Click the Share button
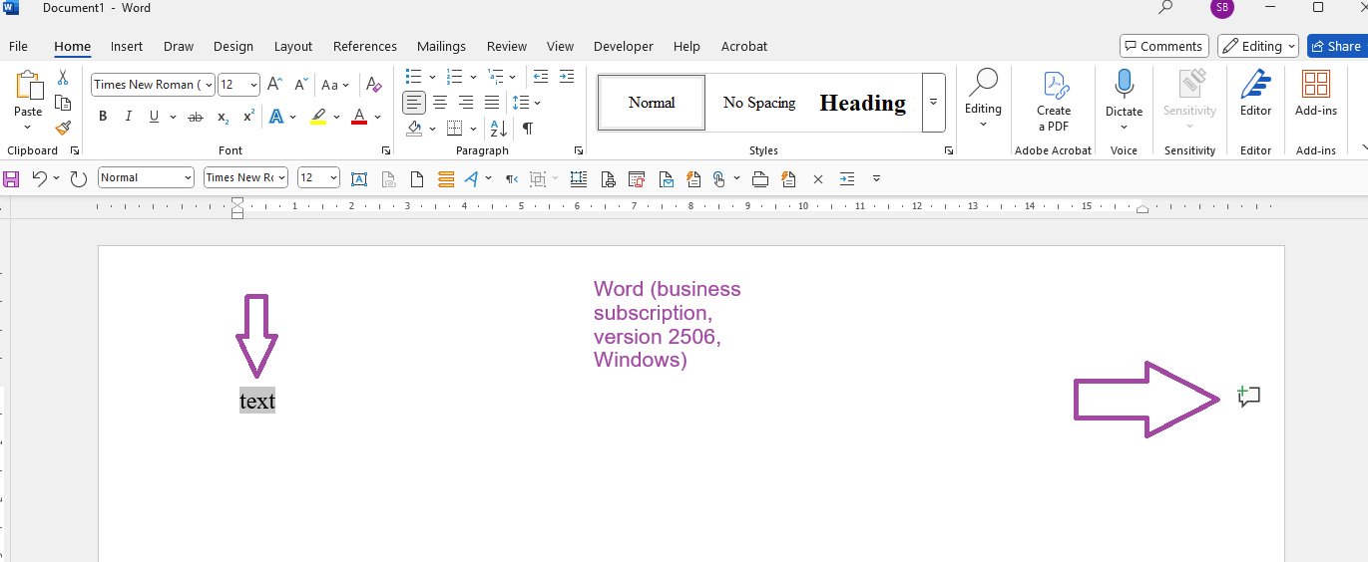Screen dimensions: 1368x562 pyautogui.click(x=1335, y=46)
